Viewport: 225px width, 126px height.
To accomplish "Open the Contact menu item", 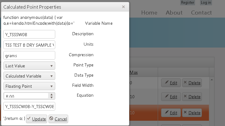I will [201, 13].
